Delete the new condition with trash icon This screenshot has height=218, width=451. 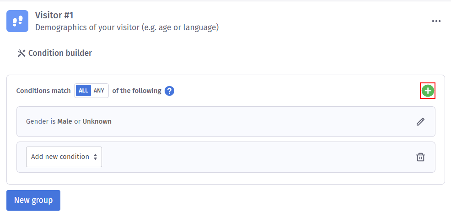[420, 157]
